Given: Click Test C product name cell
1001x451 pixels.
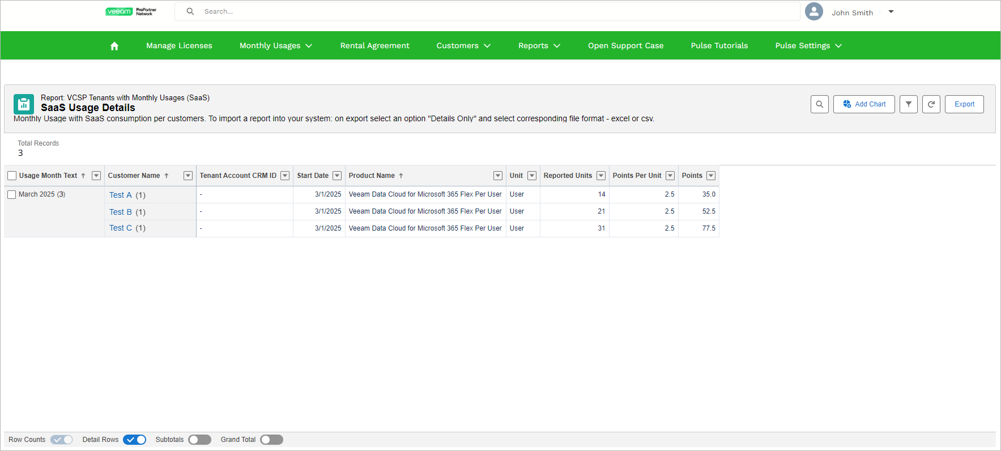Looking at the screenshot, I should (425, 228).
